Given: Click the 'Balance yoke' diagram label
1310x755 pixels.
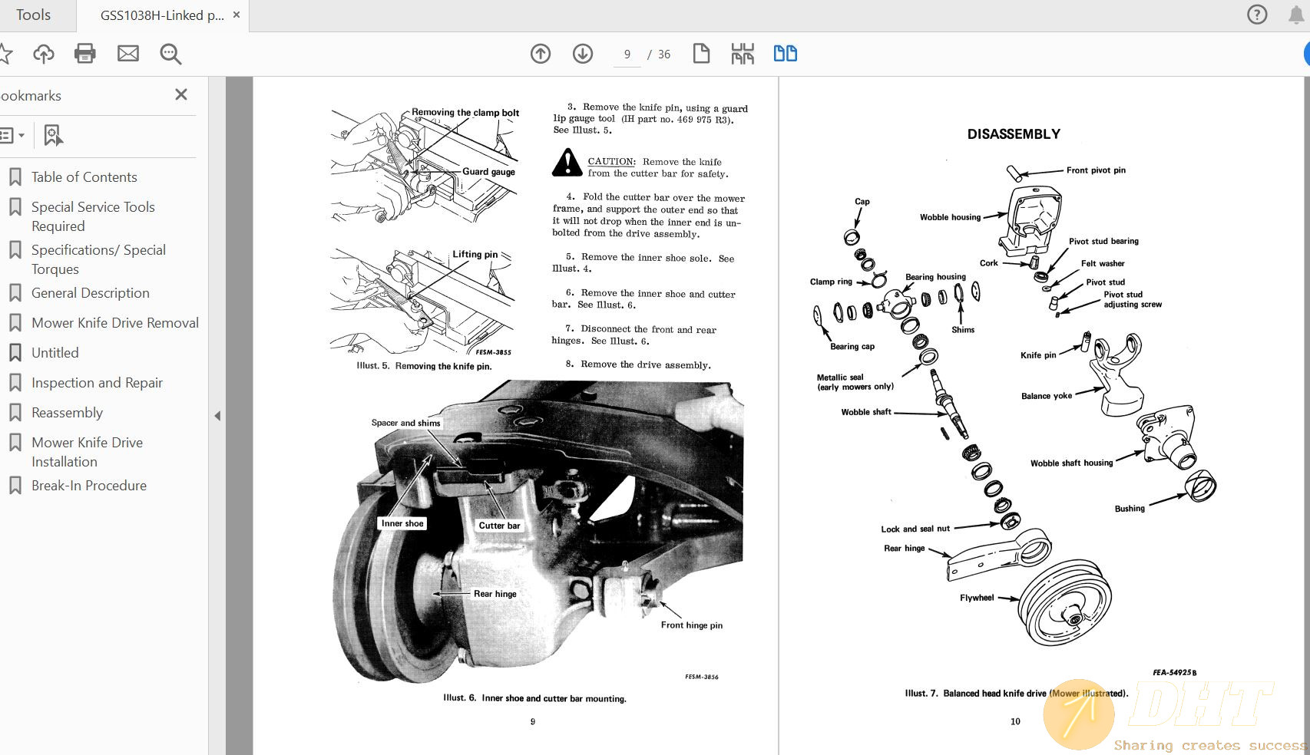Looking at the screenshot, I should pyautogui.click(x=1047, y=396).
